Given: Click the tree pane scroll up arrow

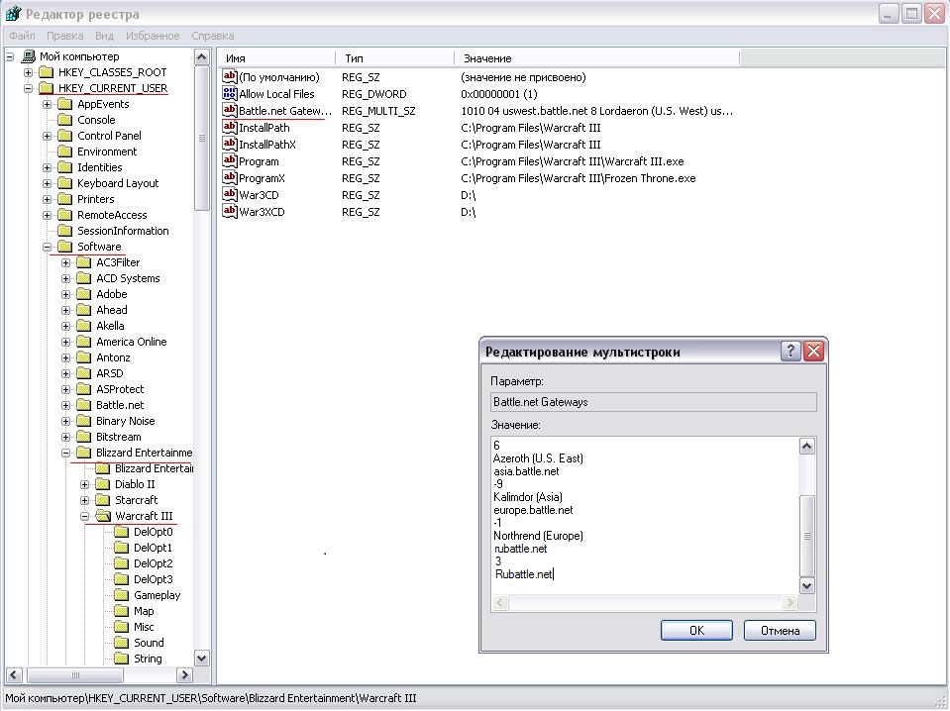Looking at the screenshot, I should click(x=202, y=57).
